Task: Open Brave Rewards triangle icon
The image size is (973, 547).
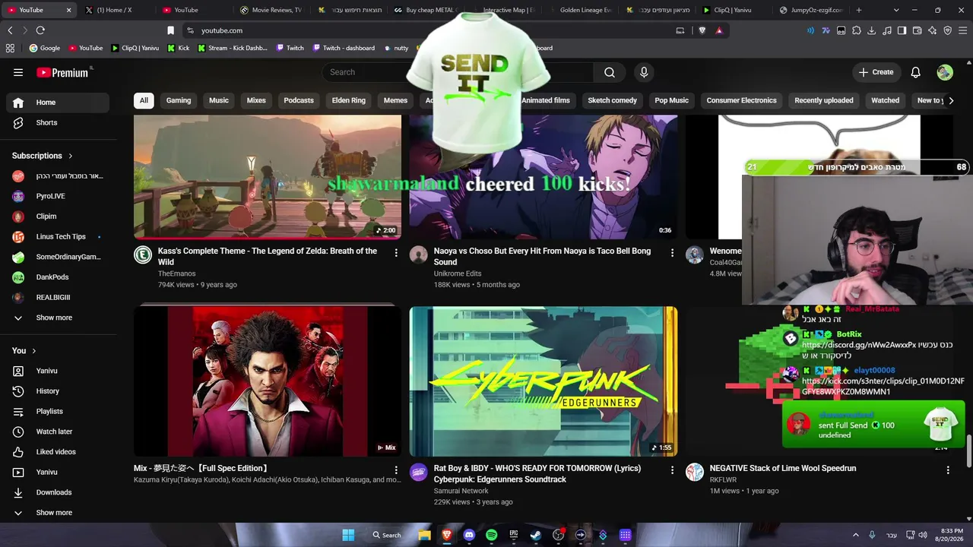Action: [719, 30]
